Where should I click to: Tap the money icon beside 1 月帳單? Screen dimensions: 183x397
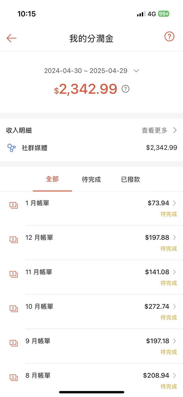pos(13,205)
